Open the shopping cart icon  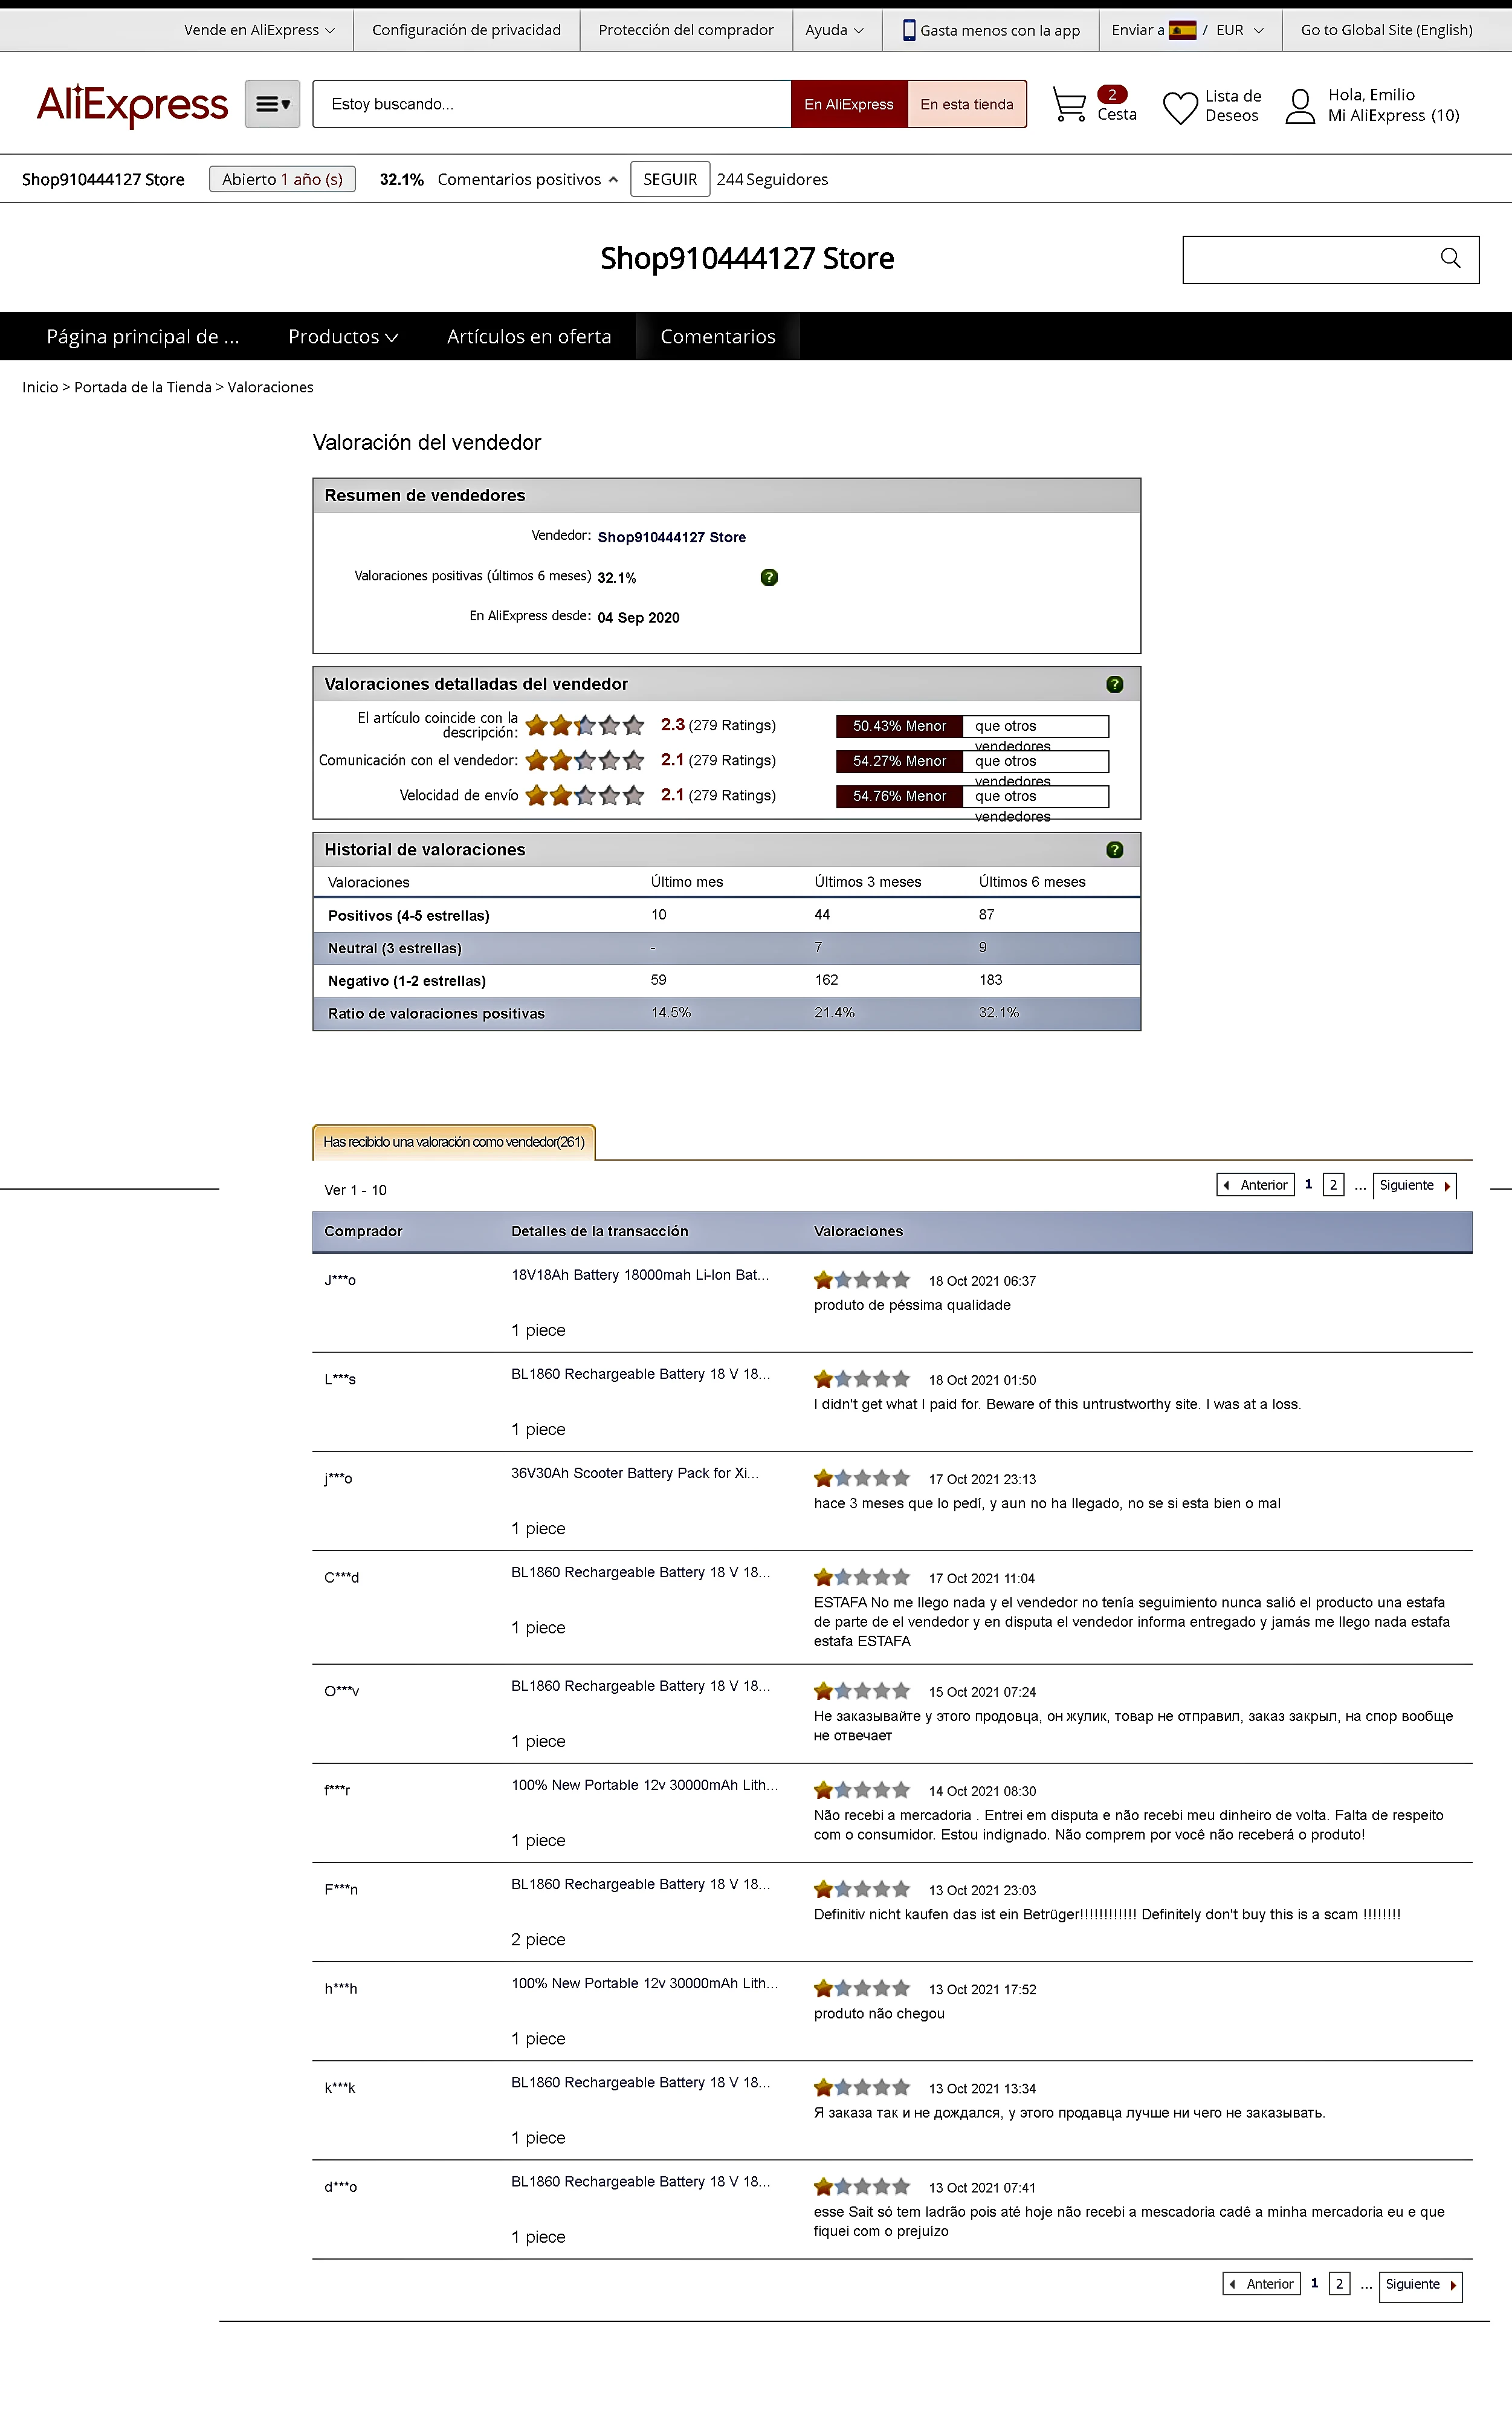[x=1069, y=104]
